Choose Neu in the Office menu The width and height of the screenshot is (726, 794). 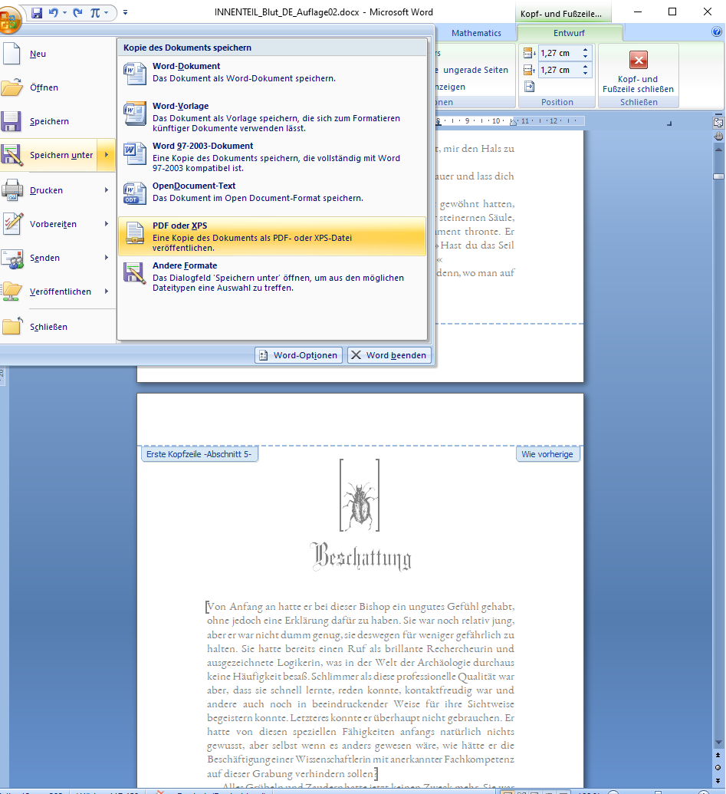click(x=57, y=54)
